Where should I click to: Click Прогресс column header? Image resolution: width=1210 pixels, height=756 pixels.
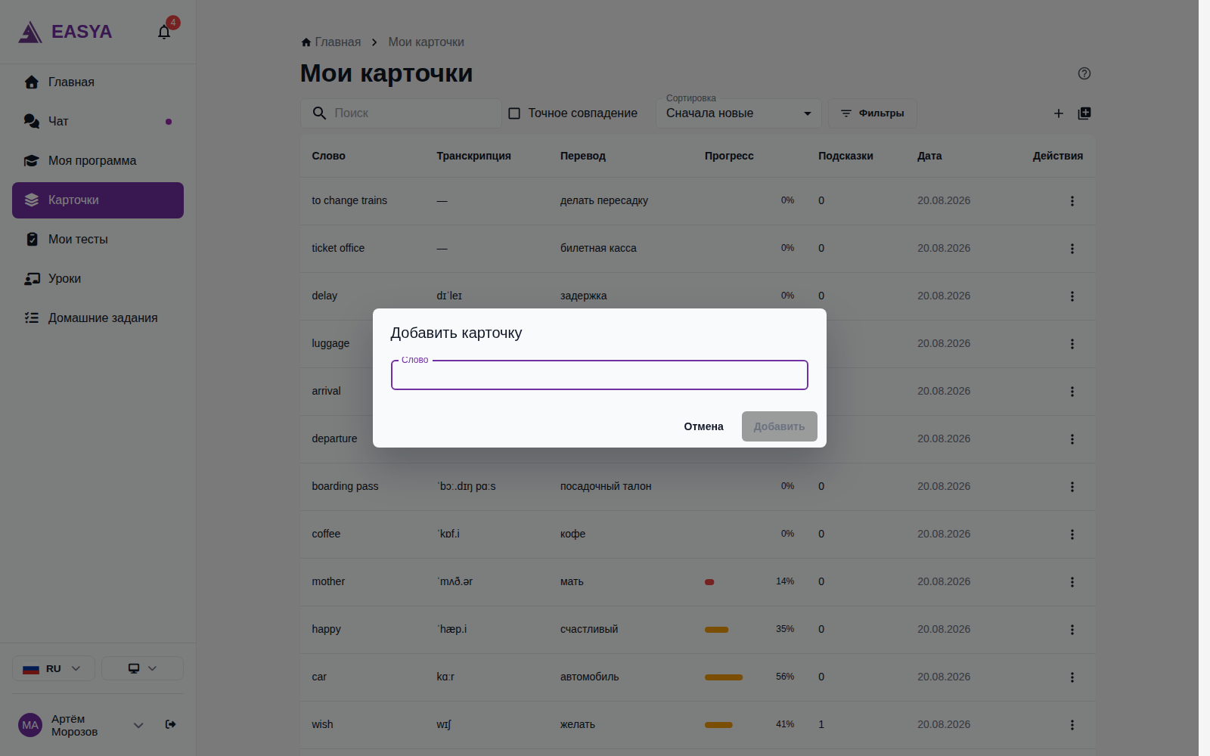tap(729, 156)
